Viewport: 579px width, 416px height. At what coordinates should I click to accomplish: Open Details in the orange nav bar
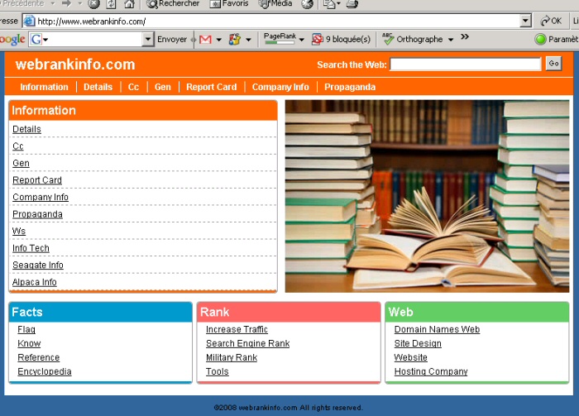pos(98,87)
